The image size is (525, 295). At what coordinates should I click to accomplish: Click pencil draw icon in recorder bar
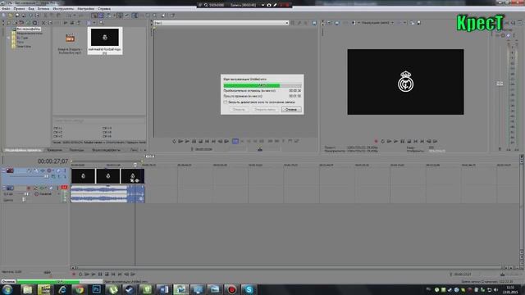pos(275,5)
